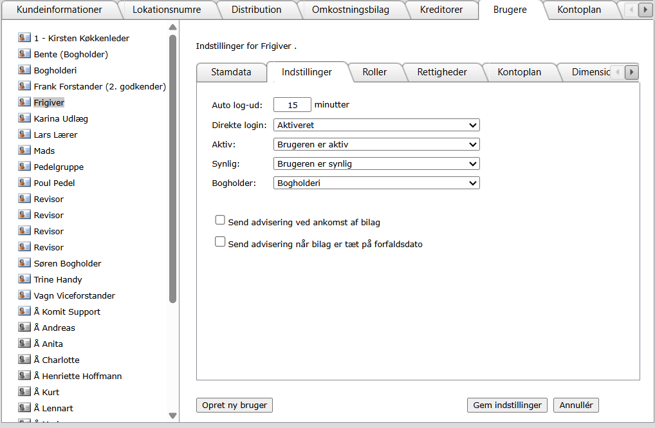Select the user icon beside Mads

pyautogui.click(x=24, y=151)
